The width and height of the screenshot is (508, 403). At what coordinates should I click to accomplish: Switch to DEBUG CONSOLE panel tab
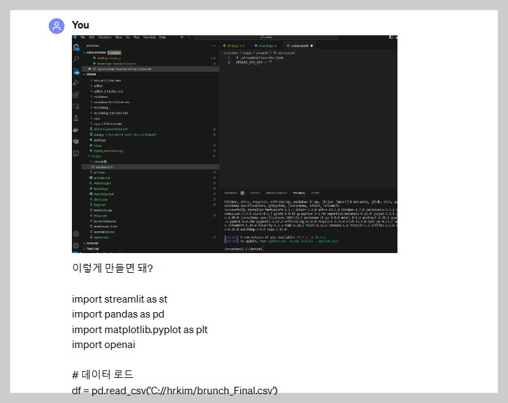tap(276, 193)
